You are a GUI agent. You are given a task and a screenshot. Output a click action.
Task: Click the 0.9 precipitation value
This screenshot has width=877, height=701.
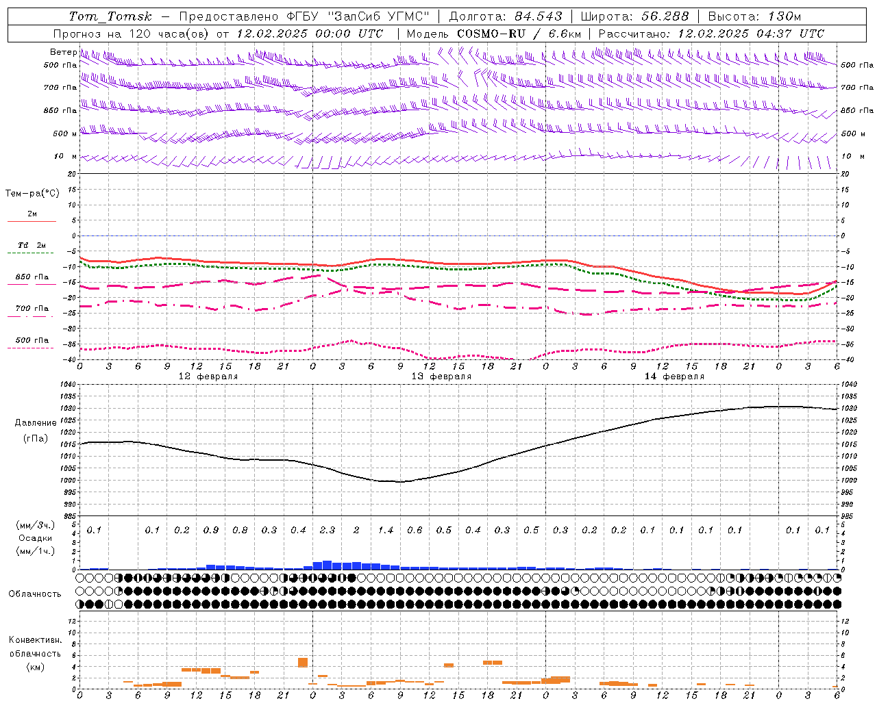(x=211, y=530)
